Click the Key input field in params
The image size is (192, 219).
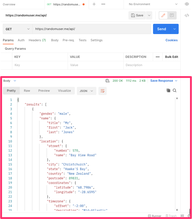coord(40,65)
